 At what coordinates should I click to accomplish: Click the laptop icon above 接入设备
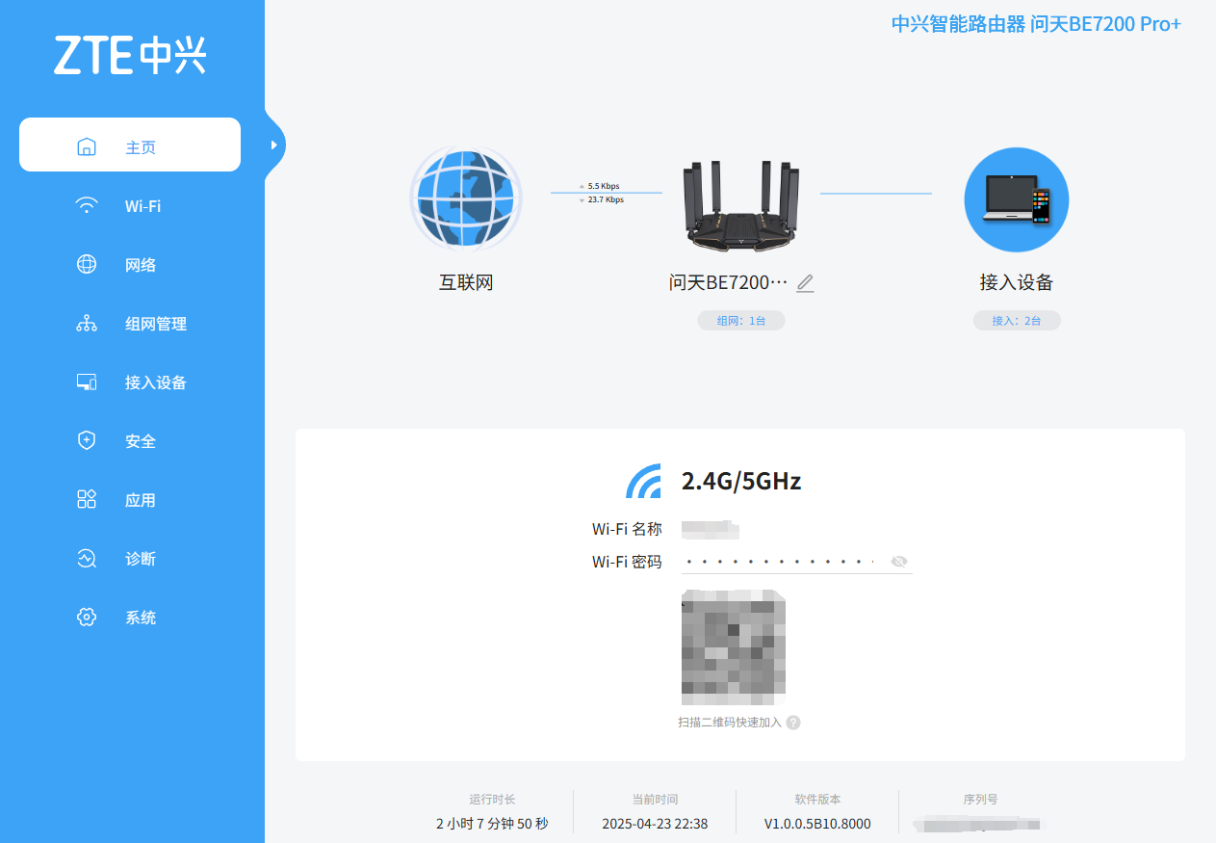(x=1017, y=198)
